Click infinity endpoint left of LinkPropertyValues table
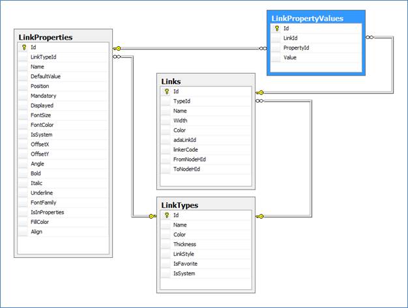The height and width of the screenshot is (308, 408). point(264,48)
